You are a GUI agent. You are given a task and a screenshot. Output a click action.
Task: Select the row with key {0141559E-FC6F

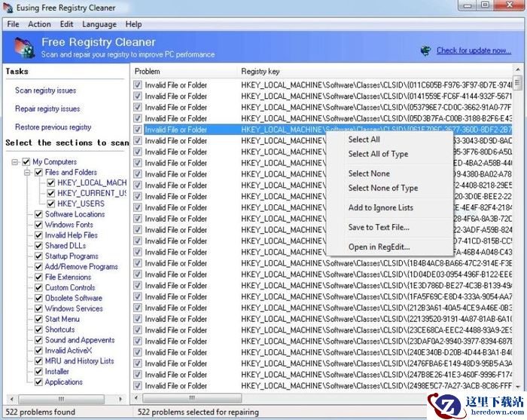pos(322,97)
